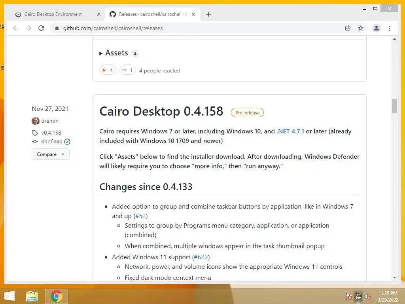Share this page via share icon

348,28
